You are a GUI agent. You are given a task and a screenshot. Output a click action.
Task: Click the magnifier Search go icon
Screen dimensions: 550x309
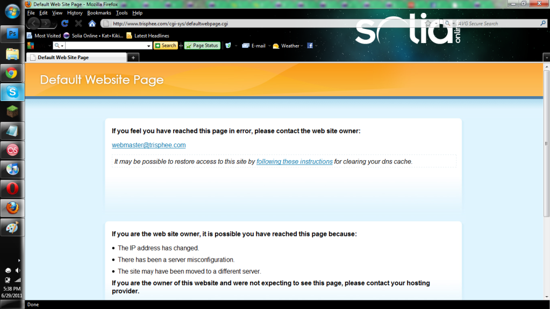543,23
